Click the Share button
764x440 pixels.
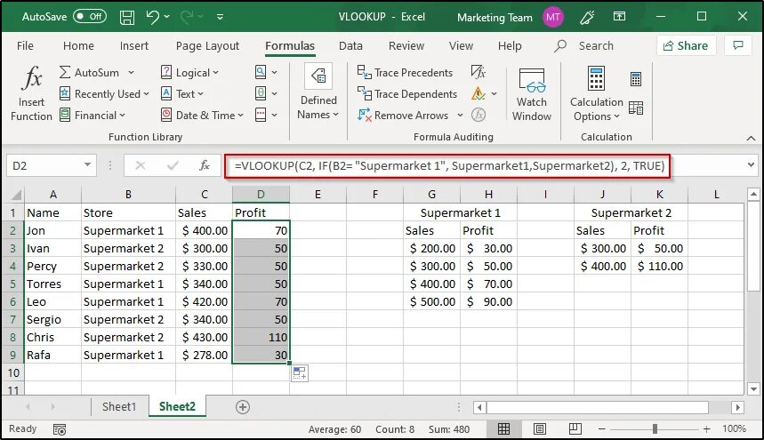click(686, 45)
